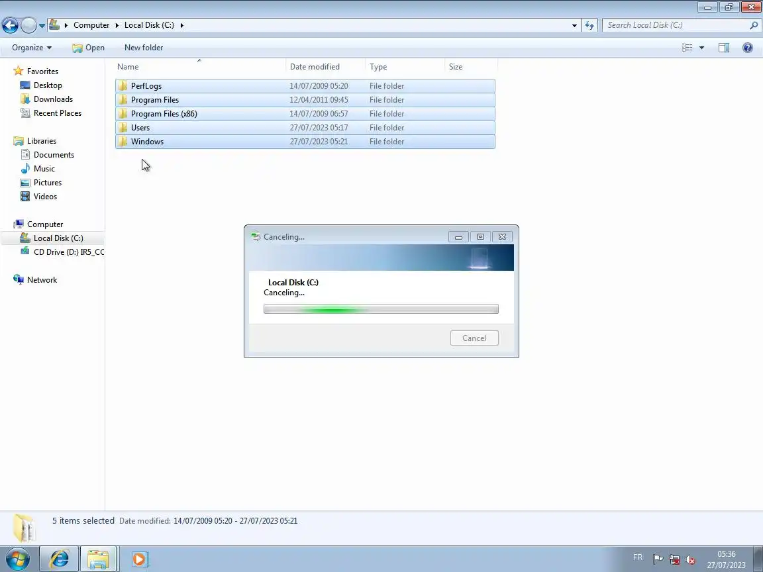Click the search magnifier icon
This screenshot has height=572, width=763.
point(754,25)
